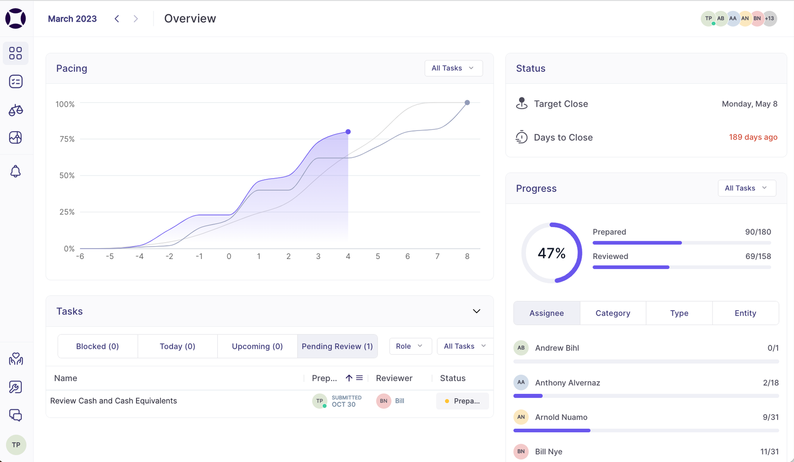Open Review Cash and Cash Equivalents task
The width and height of the screenshot is (794, 462).
pos(114,401)
